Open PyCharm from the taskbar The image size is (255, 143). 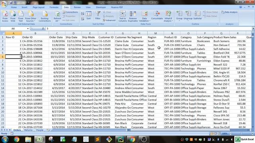point(120,139)
